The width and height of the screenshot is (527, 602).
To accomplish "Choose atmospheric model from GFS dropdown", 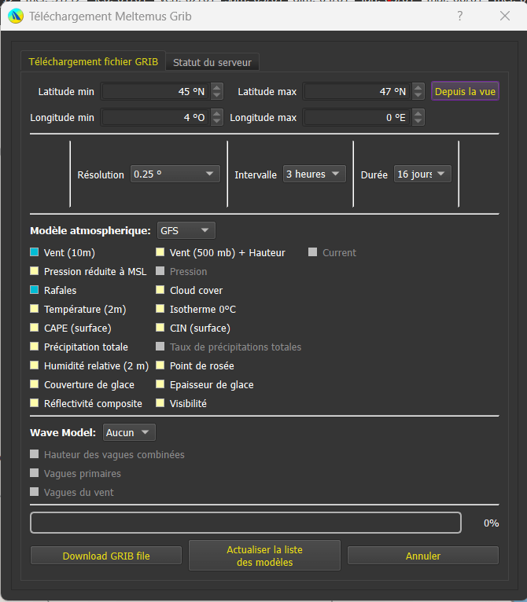I will coord(186,230).
